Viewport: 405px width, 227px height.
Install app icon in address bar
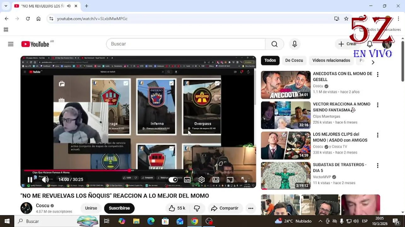click(337, 19)
